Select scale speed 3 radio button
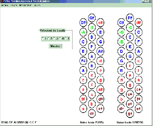 (x=54, y=38)
